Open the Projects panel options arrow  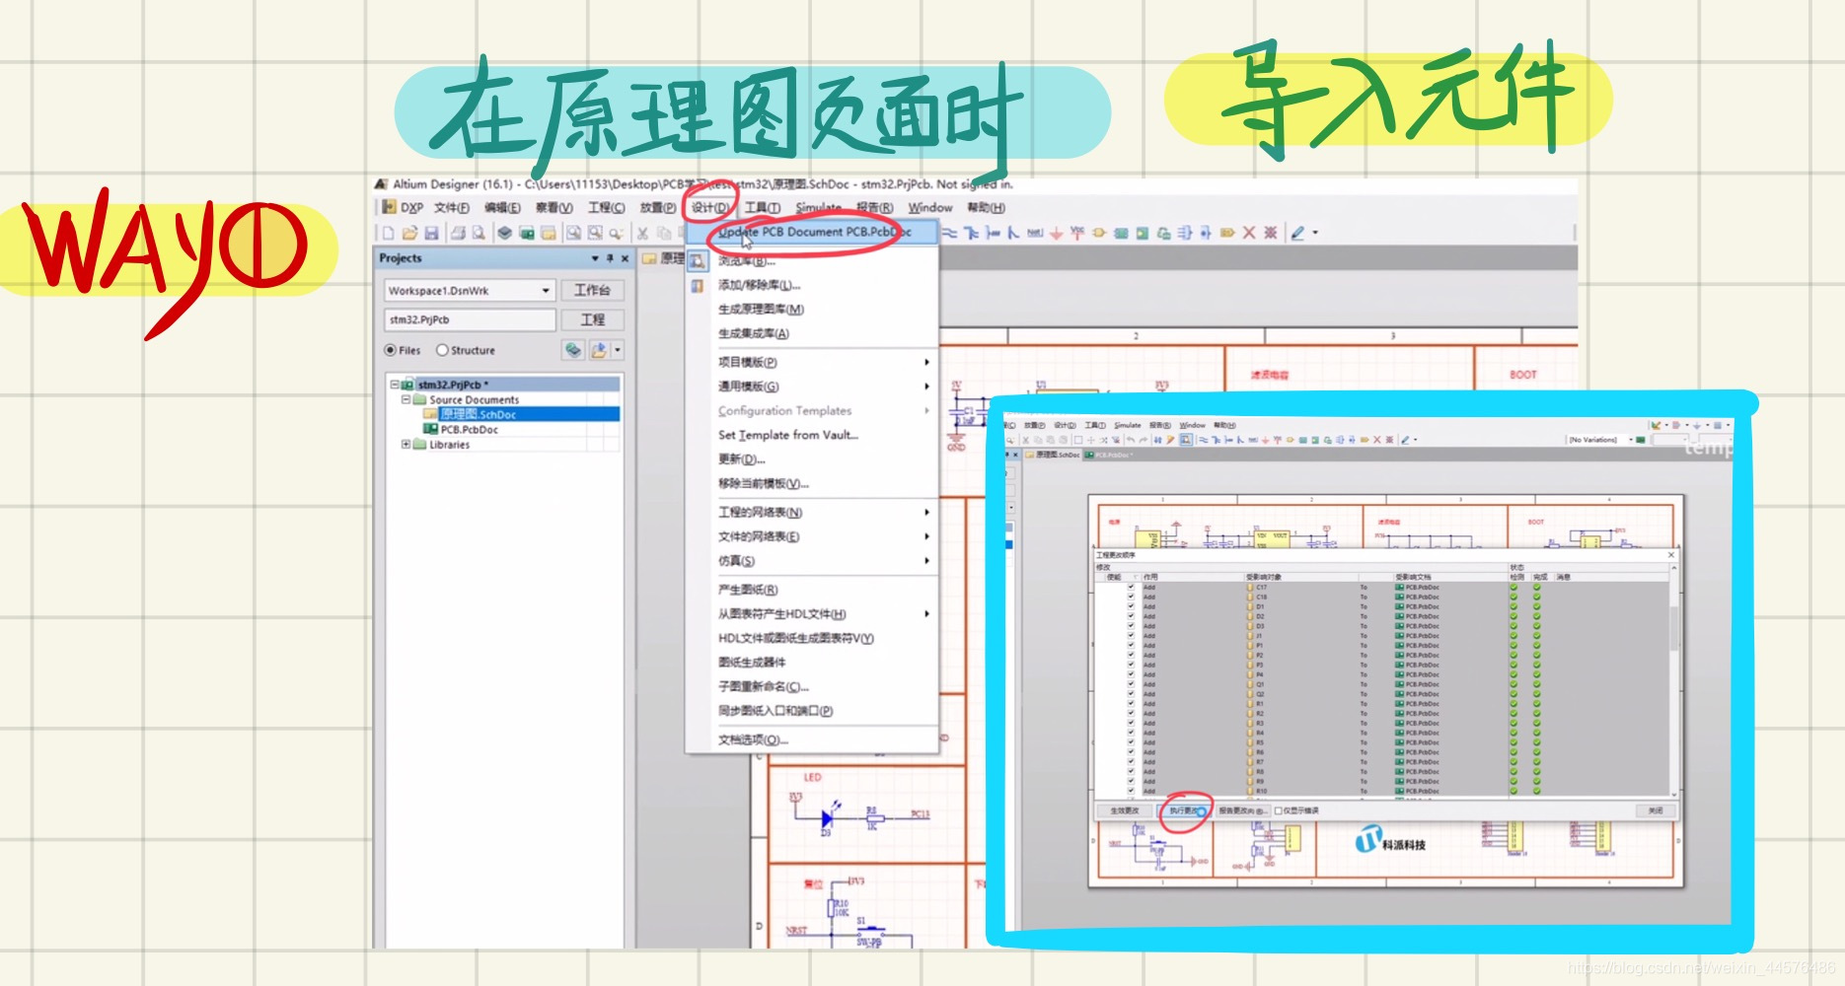tap(595, 258)
